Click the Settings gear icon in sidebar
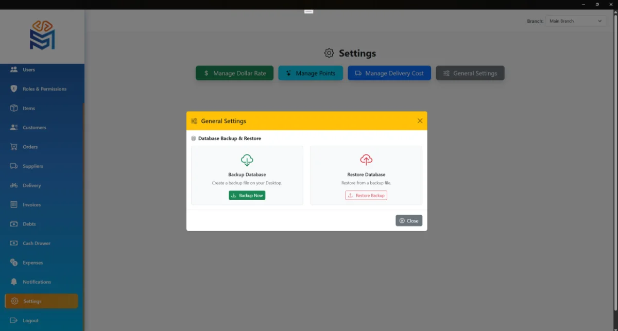 coord(14,301)
